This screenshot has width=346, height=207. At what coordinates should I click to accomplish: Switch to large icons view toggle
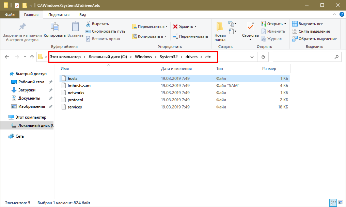[340, 203]
